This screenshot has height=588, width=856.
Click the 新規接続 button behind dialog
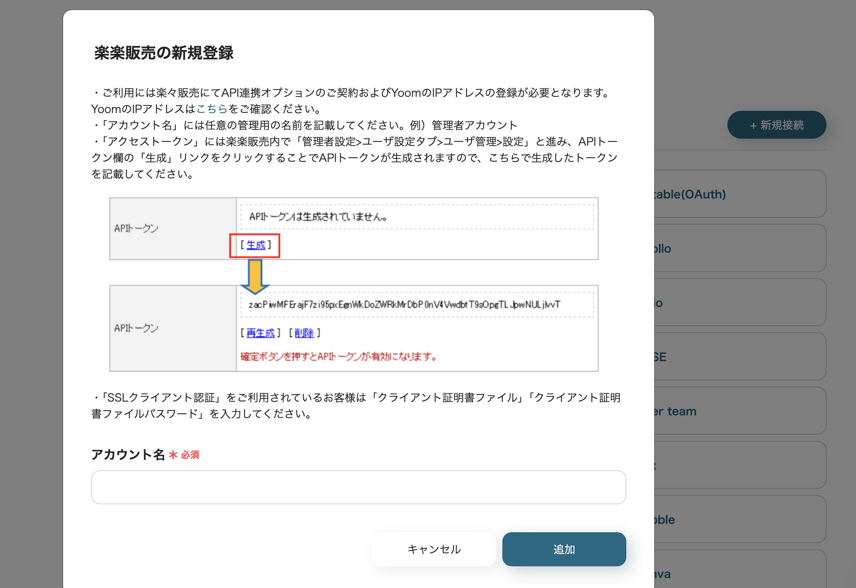point(777,125)
